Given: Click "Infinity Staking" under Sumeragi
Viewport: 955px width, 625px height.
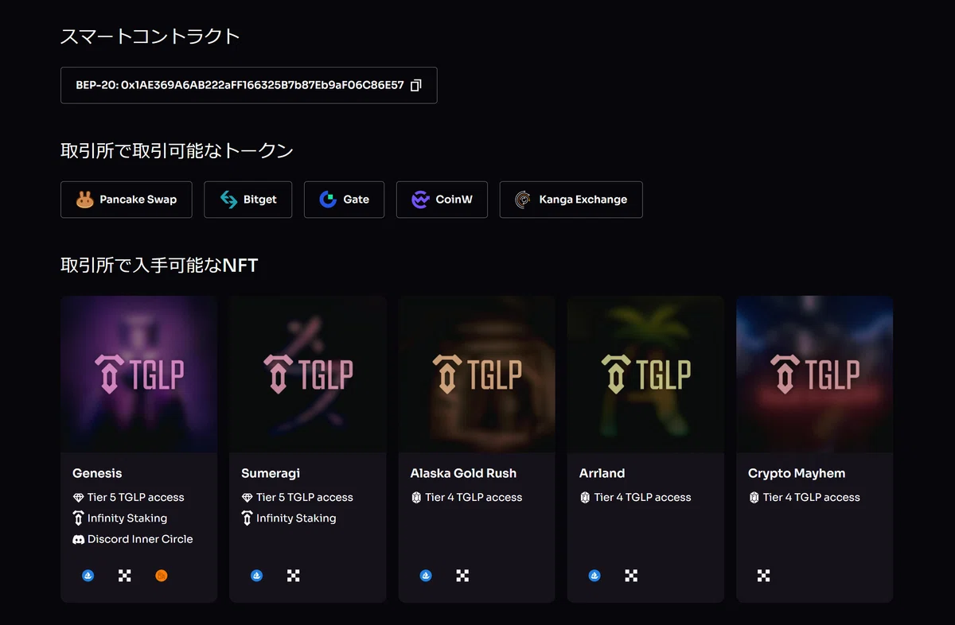Looking at the screenshot, I should click(x=296, y=518).
